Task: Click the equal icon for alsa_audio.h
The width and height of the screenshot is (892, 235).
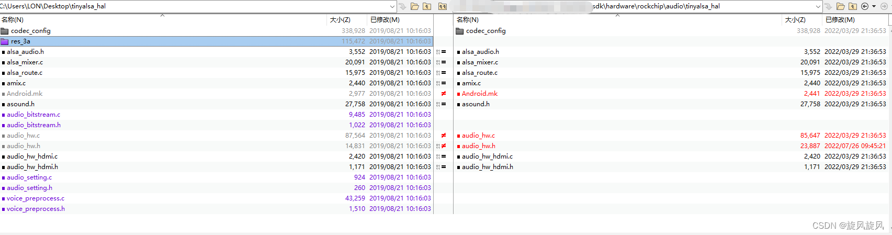Action: click(x=444, y=52)
